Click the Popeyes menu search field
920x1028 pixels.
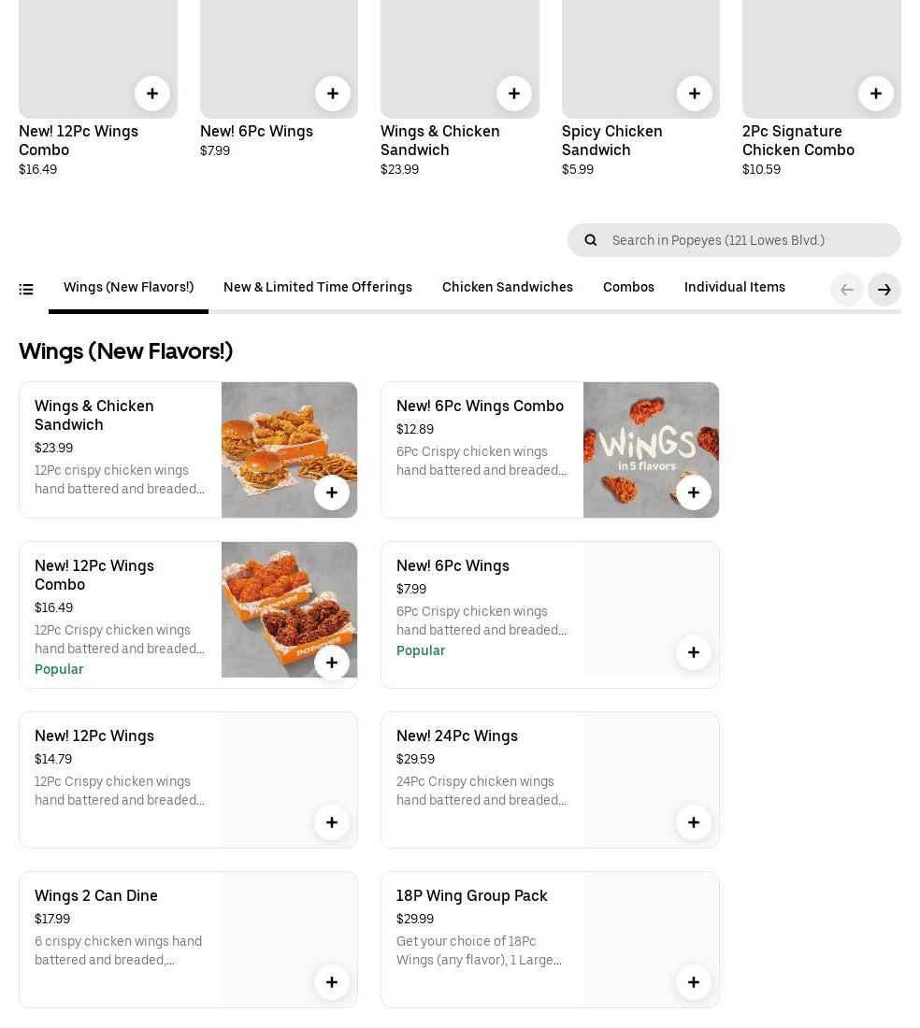coord(748,240)
